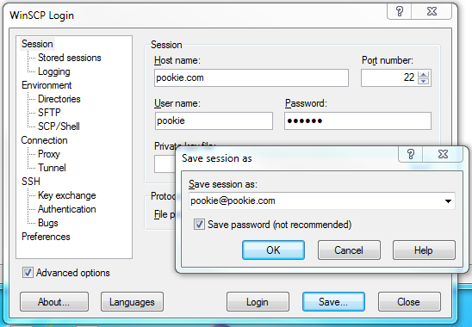Open SFTP settings page

[49, 113]
